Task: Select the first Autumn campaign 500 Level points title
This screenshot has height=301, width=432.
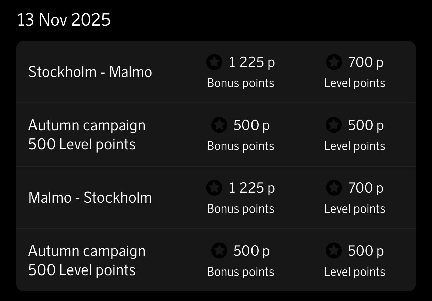Action: [87, 135]
